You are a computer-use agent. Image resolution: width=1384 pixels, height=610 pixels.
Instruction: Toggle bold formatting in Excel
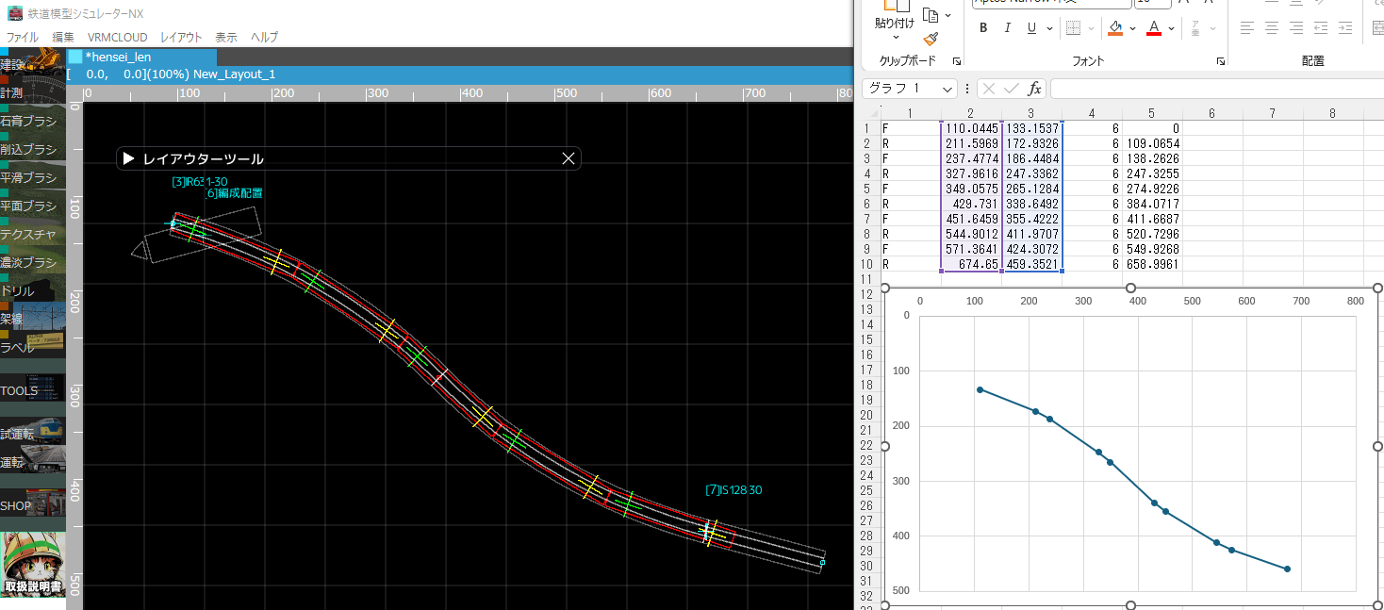[983, 28]
